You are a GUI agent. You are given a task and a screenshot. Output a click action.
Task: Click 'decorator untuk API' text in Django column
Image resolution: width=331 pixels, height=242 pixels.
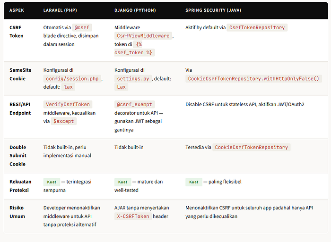click(136, 113)
